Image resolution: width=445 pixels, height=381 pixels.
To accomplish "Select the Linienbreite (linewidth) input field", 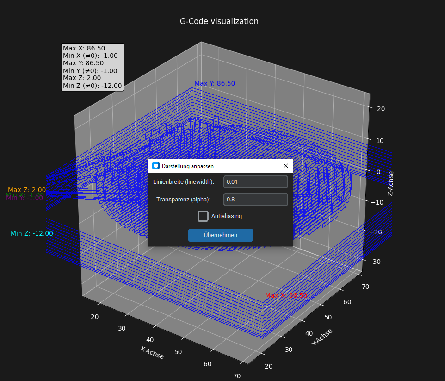I will [x=255, y=181].
